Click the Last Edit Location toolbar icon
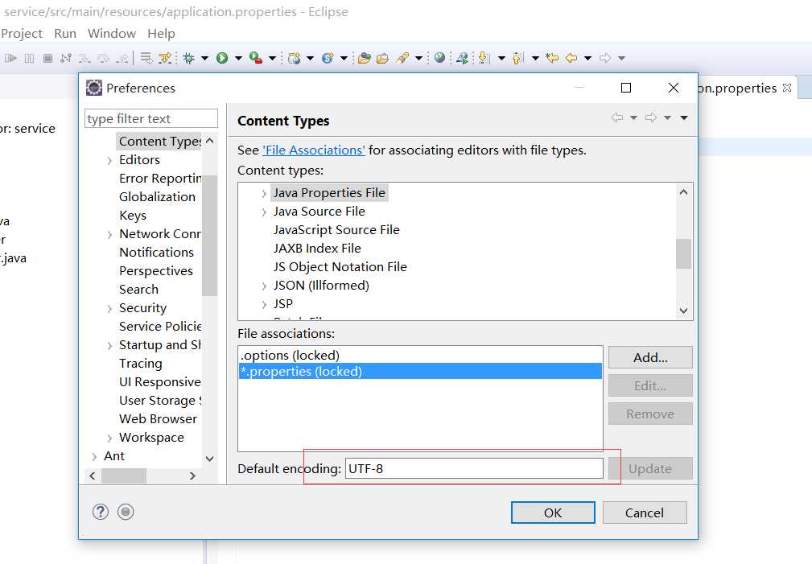The width and height of the screenshot is (812, 564). [x=552, y=58]
